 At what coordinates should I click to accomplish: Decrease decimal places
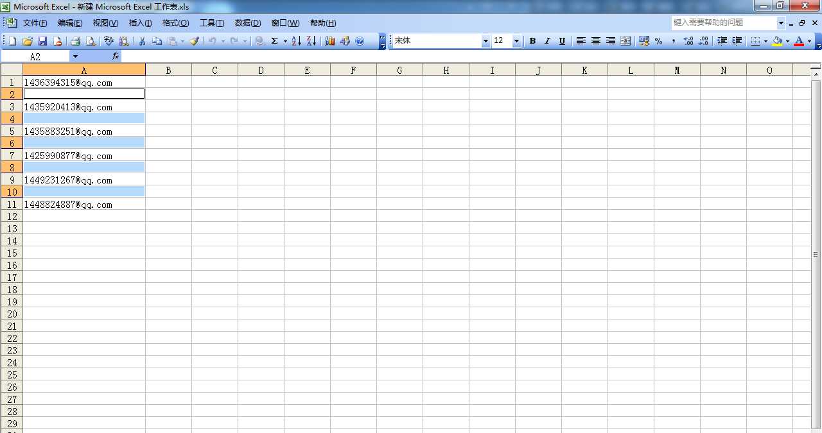[x=703, y=41]
